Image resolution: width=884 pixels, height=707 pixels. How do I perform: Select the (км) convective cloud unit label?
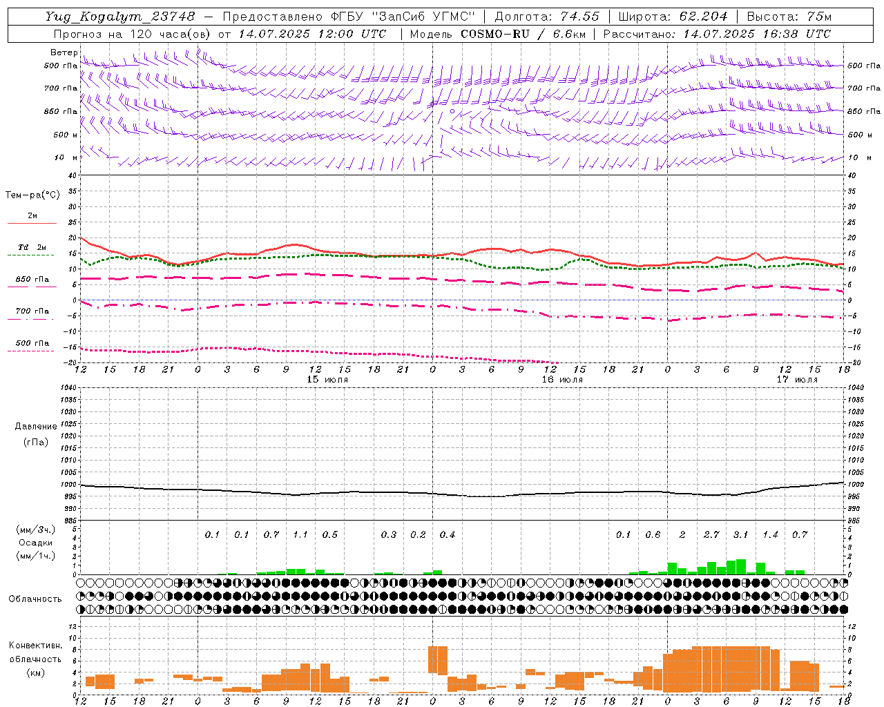tap(35, 672)
